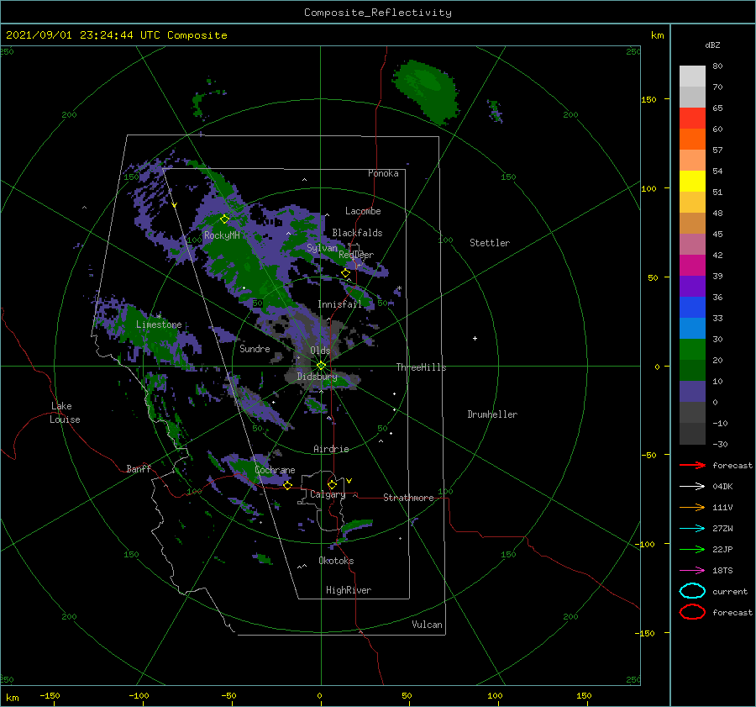This screenshot has height=707, width=756.
Task: Click the yellow diamond marker inside Calgary
Action: pos(332,484)
